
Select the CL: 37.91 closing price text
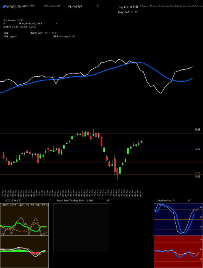click(x=75, y=7)
